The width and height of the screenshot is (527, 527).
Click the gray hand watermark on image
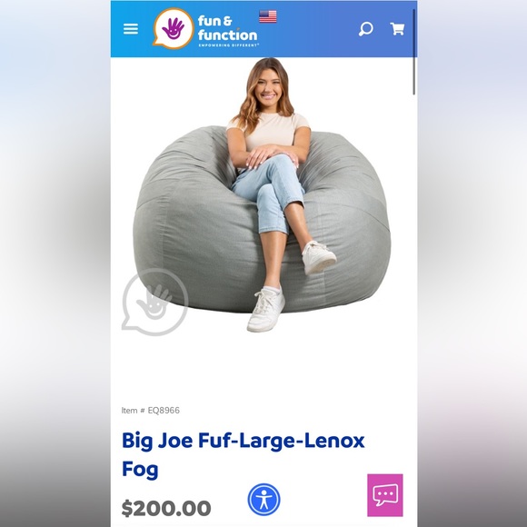(155, 302)
